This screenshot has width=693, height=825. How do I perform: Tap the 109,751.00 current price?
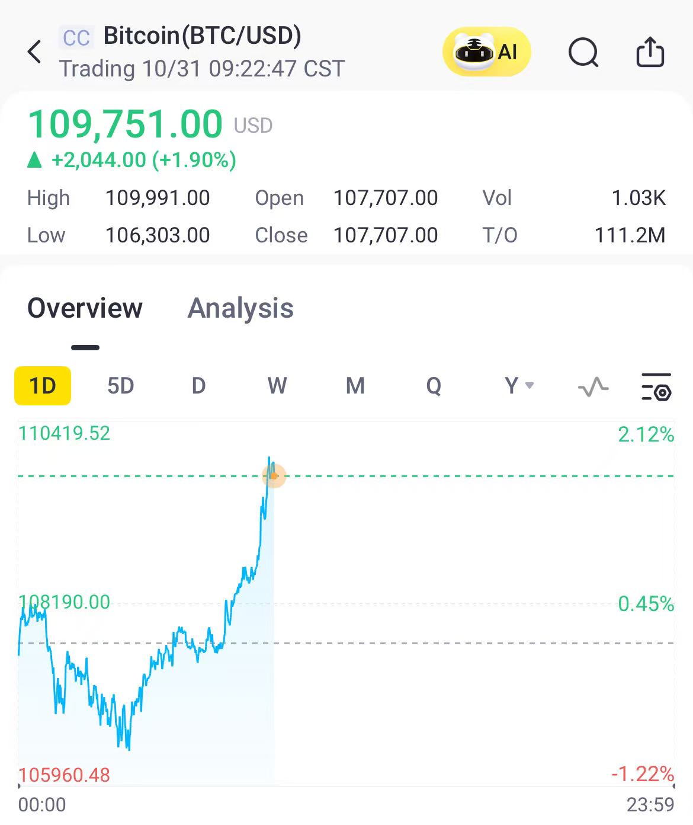pos(126,124)
